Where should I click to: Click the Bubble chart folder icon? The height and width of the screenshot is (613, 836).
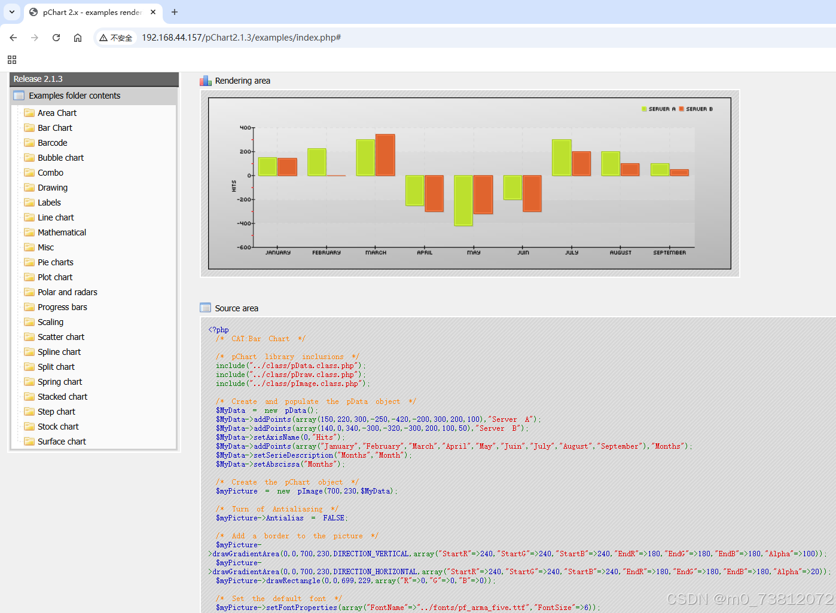(29, 158)
